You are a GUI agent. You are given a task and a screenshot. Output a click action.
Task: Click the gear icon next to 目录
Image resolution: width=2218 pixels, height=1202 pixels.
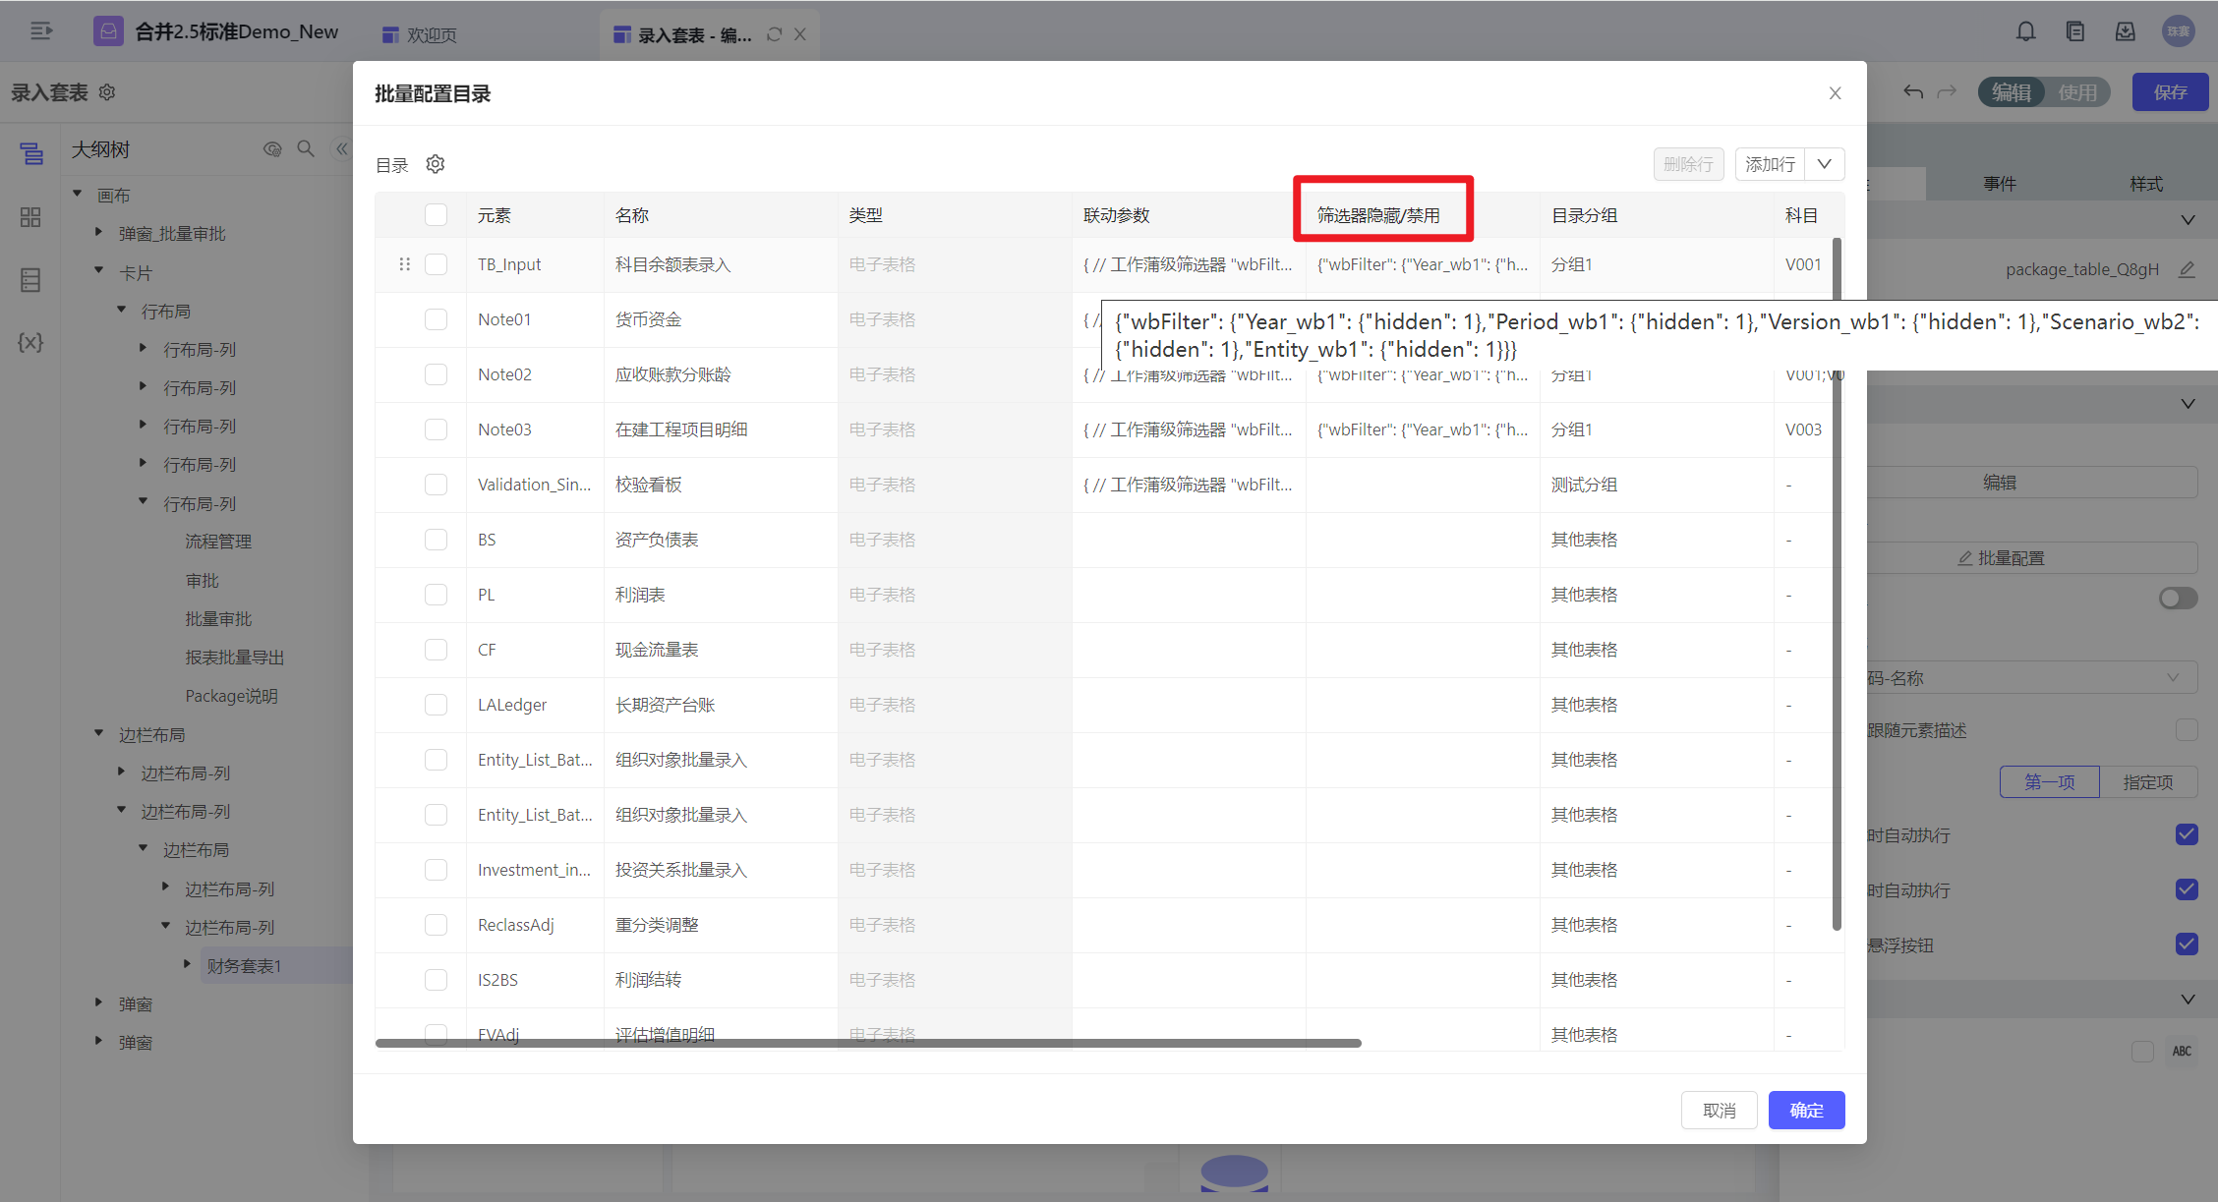436,164
